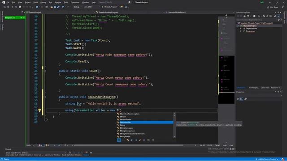
Task: Switch to the Resource View tab
Action: (276, 88)
